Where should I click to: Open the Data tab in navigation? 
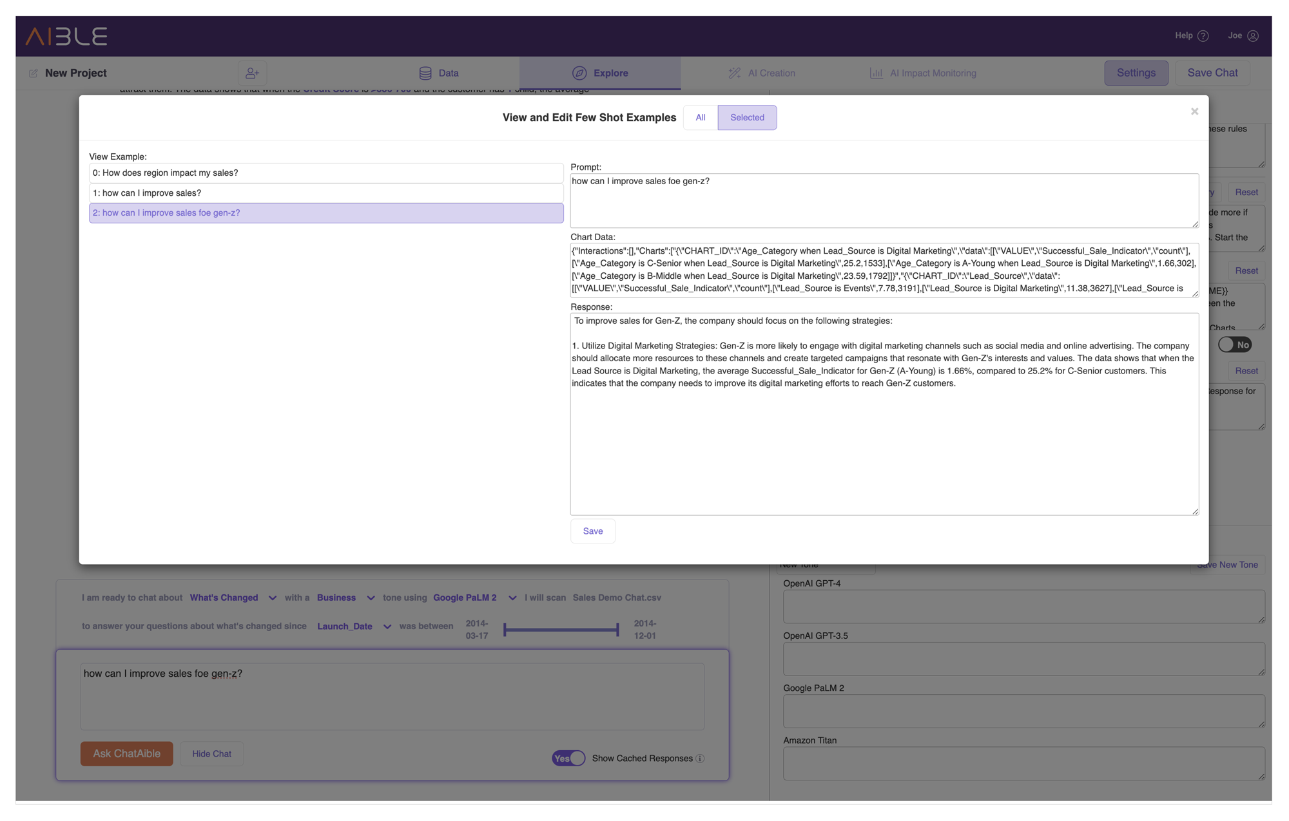[x=439, y=72]
